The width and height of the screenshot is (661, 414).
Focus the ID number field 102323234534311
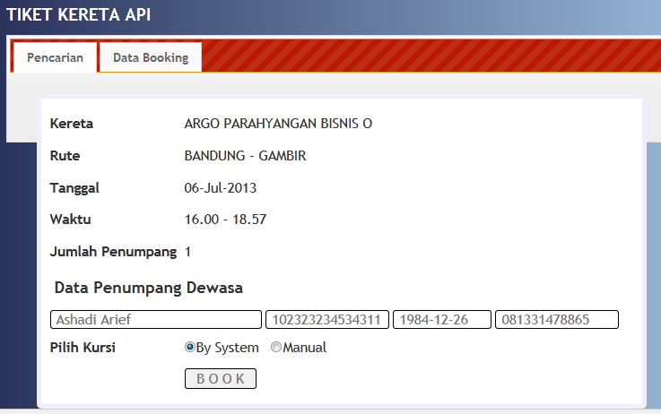(x=326, y=320)
